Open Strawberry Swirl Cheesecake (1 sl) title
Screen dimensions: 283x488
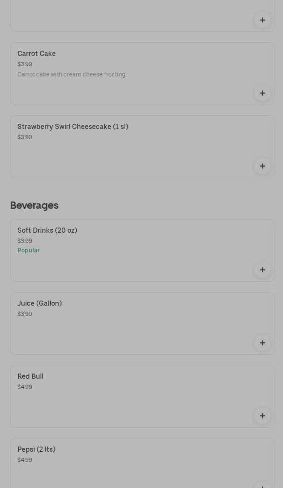click(73, 126)
